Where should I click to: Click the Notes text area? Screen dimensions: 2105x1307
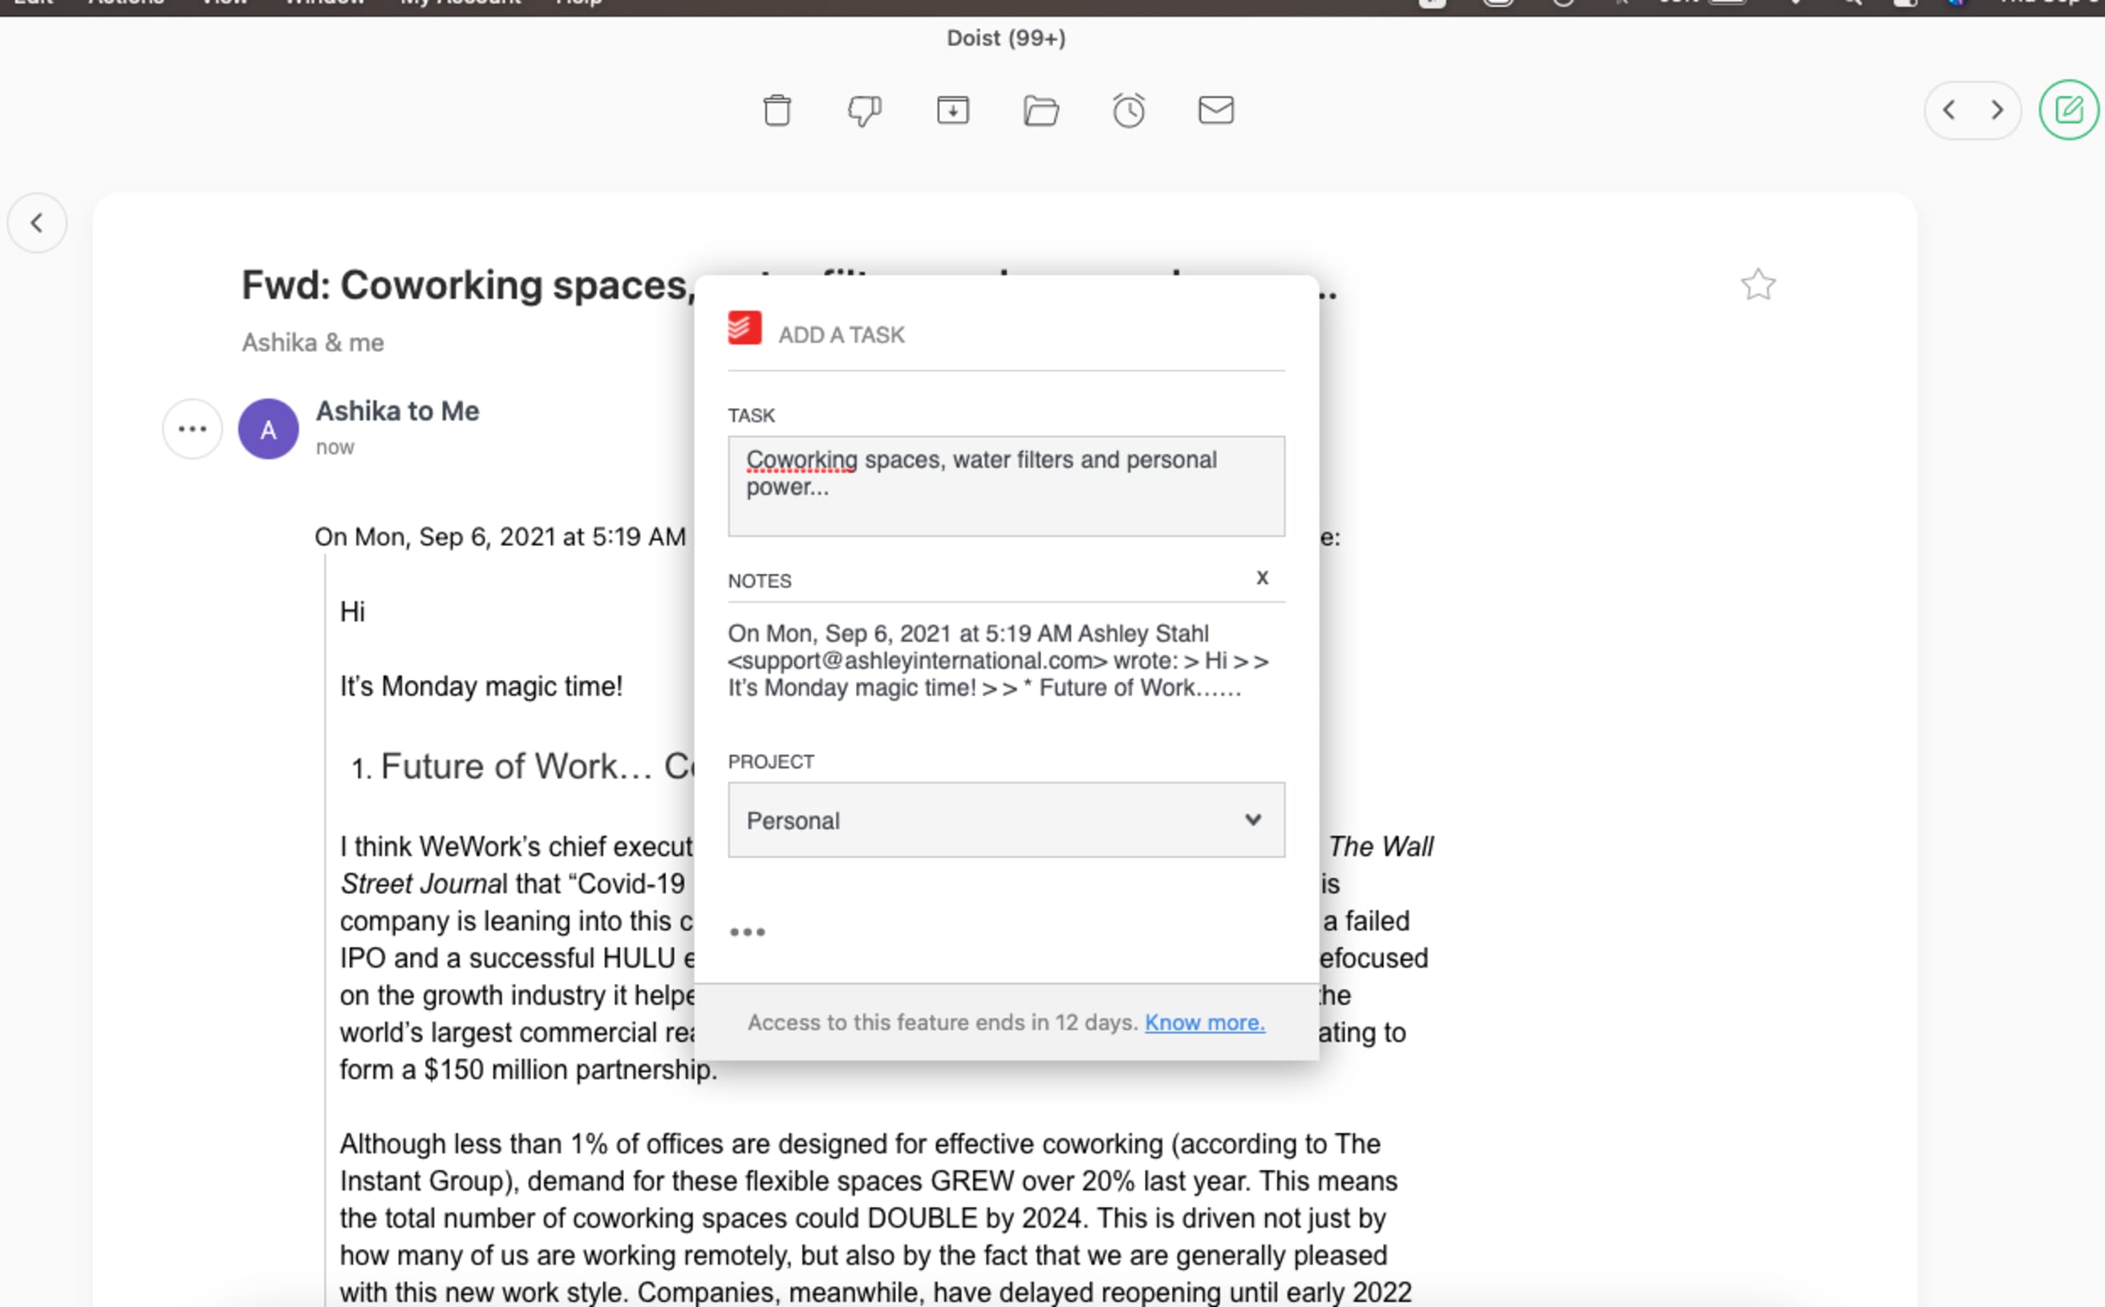(x=1006, y=662)
